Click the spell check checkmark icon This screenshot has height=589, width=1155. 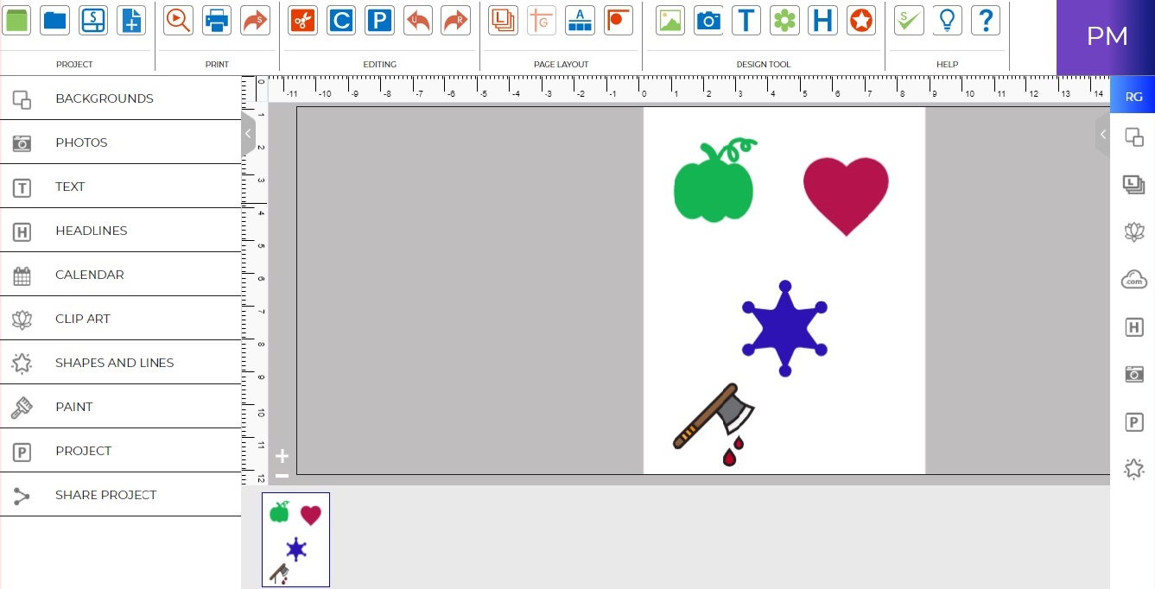(x=909, y=20)
